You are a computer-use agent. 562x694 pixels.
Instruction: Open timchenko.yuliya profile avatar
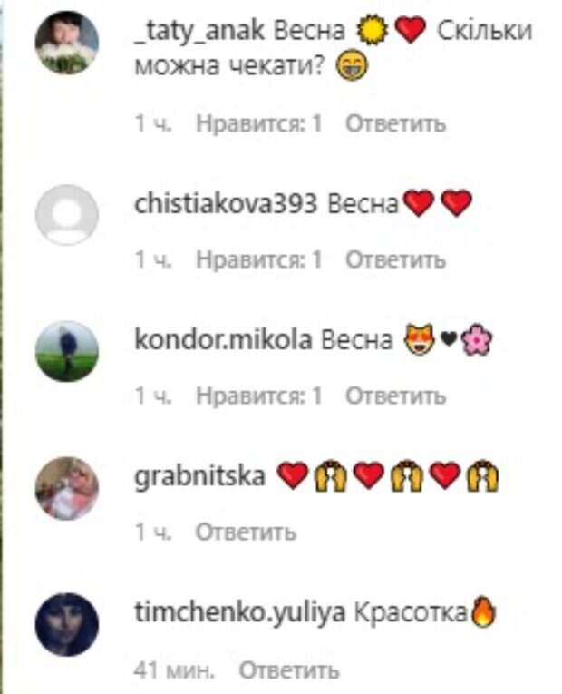click(67, 624)
